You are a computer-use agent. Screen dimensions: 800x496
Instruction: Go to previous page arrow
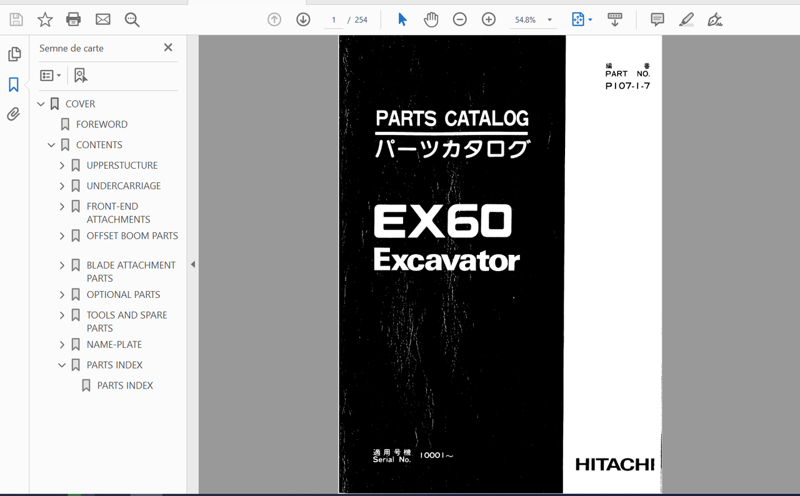(x=274, y=19)
